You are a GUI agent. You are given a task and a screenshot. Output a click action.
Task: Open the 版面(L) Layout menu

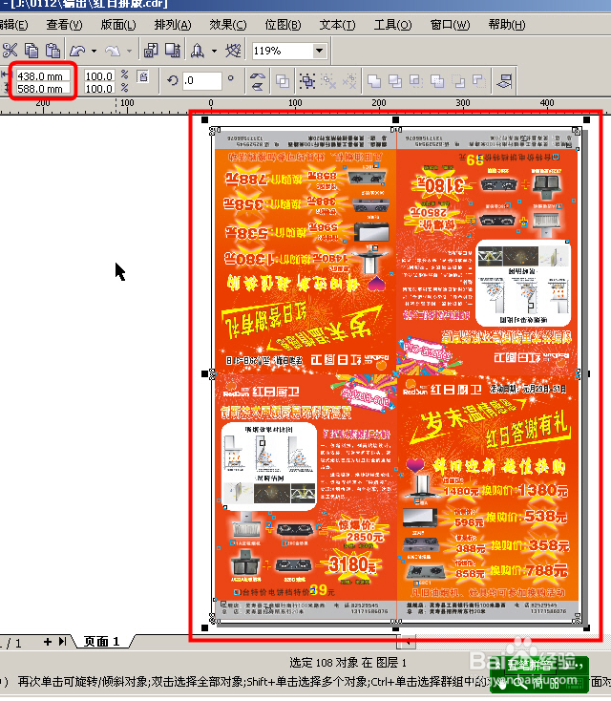118,25
